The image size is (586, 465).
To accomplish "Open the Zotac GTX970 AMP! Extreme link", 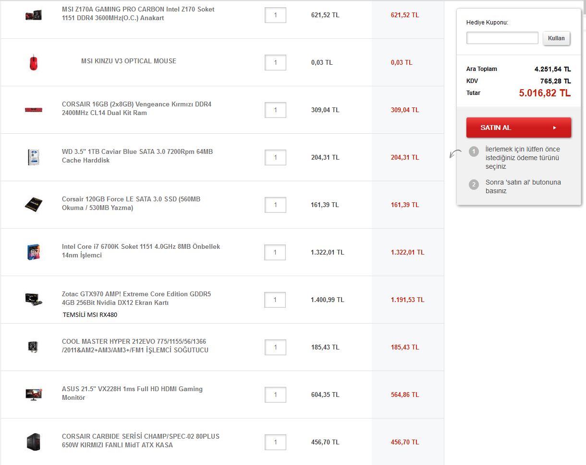I will (x=136, y=298).
